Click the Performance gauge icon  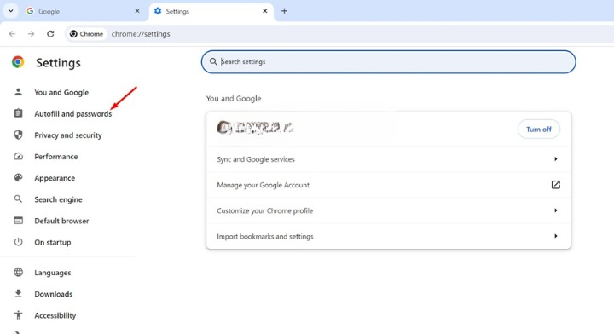[x=18, y=157]
